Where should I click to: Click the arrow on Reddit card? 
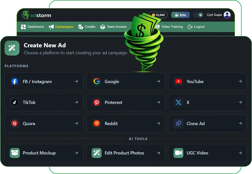[158, 123]
